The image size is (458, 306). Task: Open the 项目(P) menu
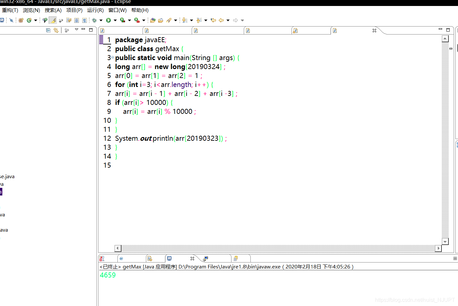74,10
